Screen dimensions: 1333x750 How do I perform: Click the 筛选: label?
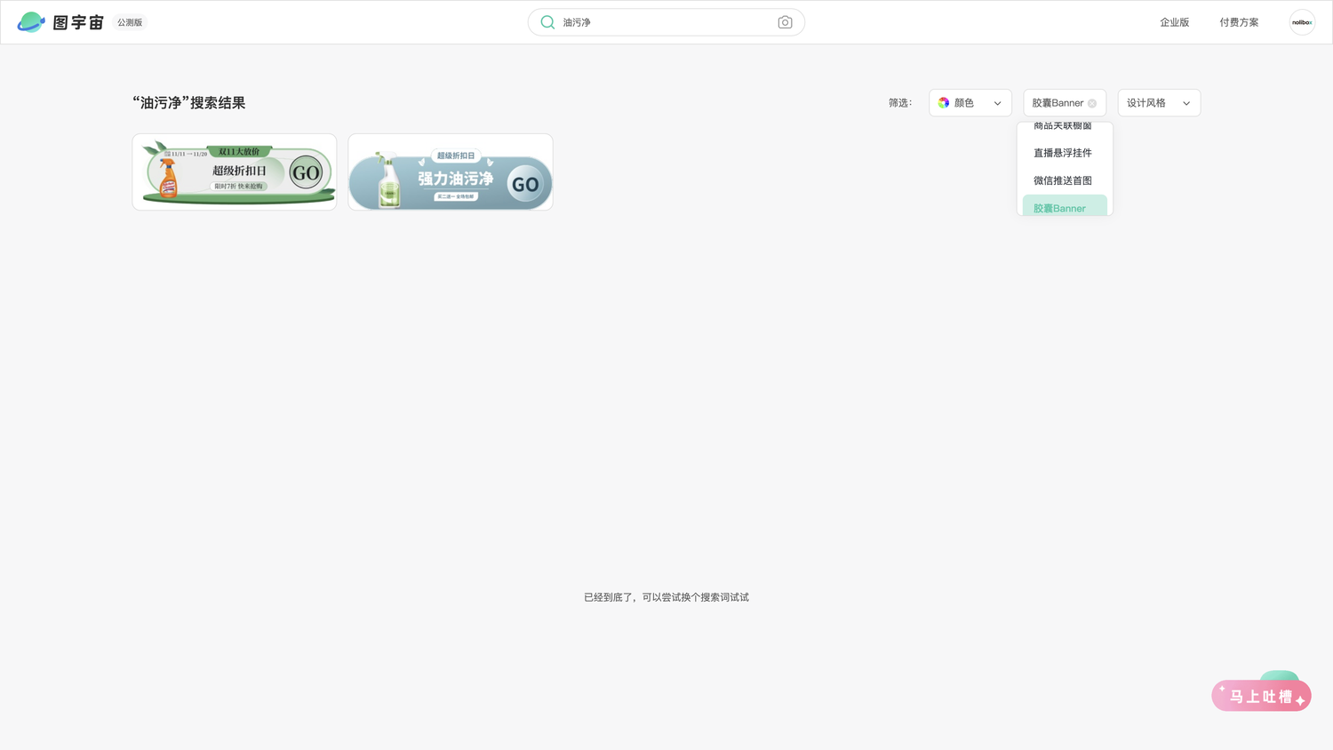tap(900, 103)
